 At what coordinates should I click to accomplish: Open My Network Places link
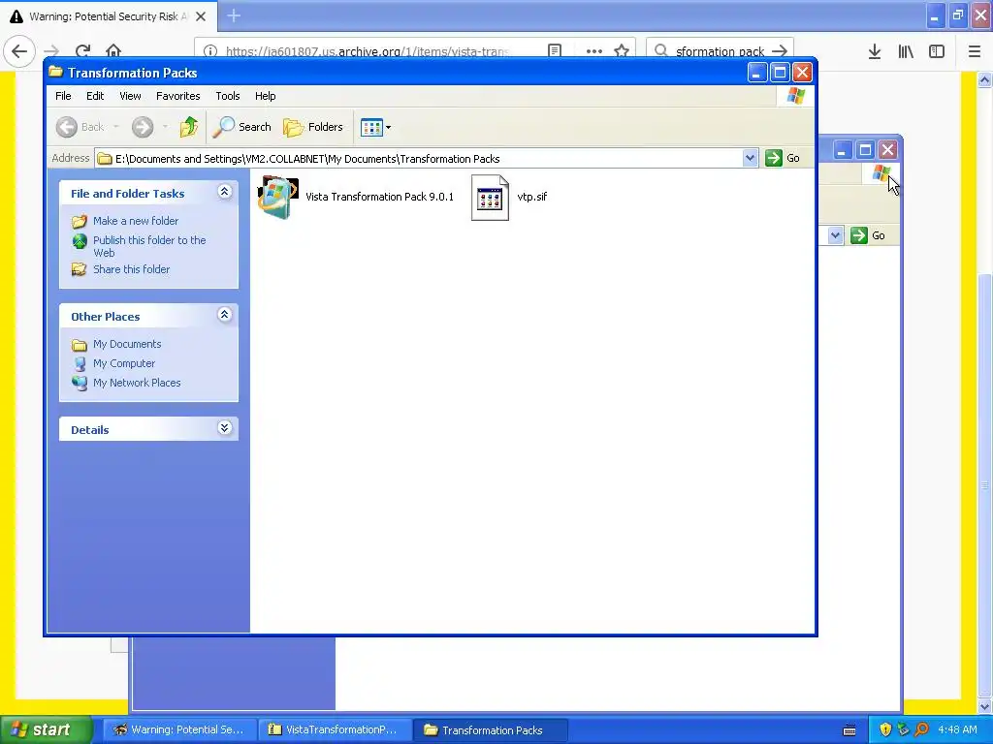click(x=137, y=383)
